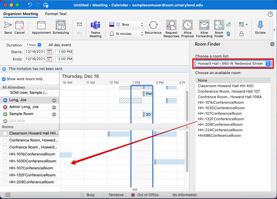The height and width of the screenshot is (199, 277).
Task: Click the Allow Forwarding icon
Action: tap(204, 26)
